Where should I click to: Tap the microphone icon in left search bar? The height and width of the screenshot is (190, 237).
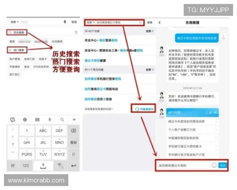pyautogui.click(x=65, y=22)
